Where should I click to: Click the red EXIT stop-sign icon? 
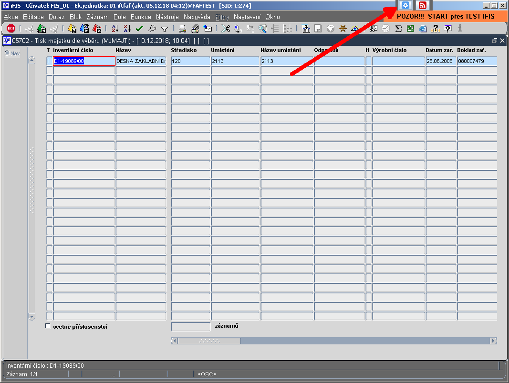click(11, 29)
